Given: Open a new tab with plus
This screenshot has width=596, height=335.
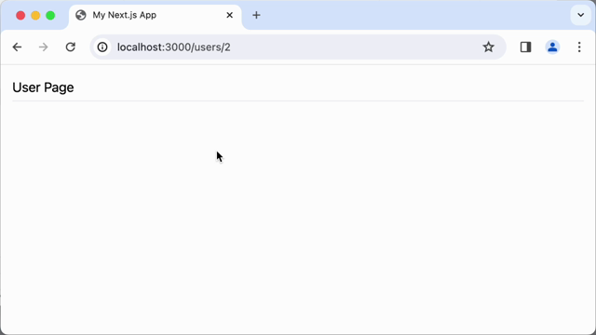Looking at the screenshot, I should pyautogui.click(x=256, y=15).
